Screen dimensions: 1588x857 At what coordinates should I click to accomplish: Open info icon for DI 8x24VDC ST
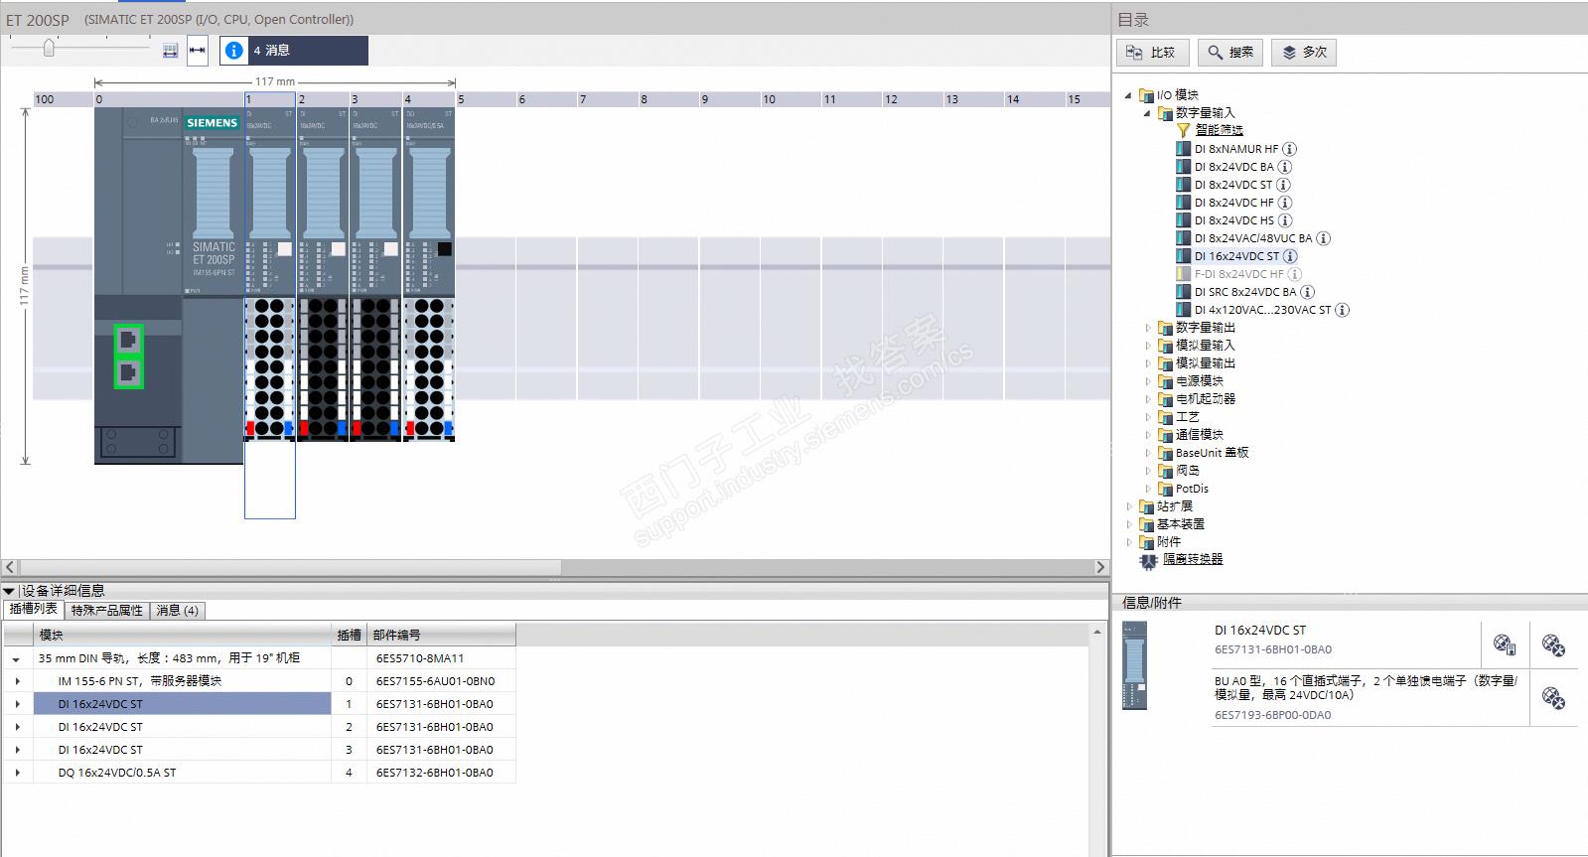(x=1283, y=185)
